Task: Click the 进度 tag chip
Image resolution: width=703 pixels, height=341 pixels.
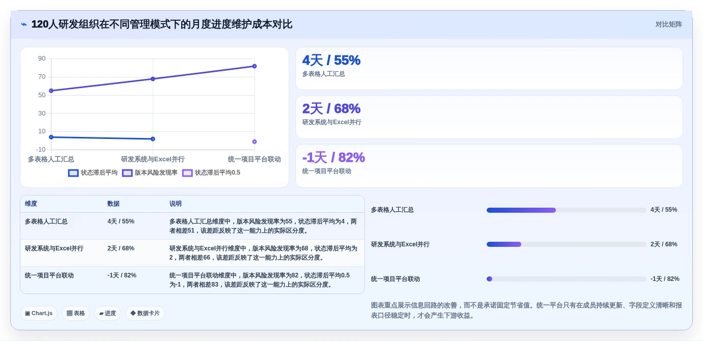Action: pos(107,314)
